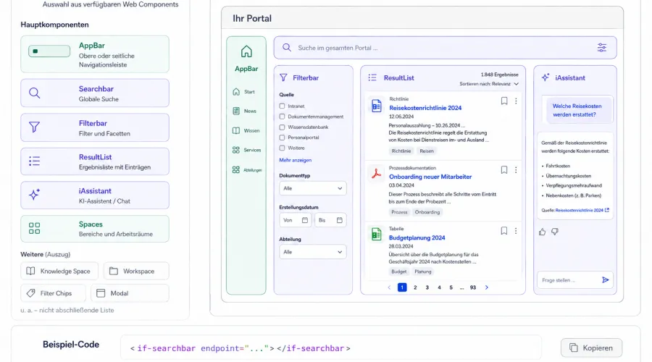The height and width of the screenshot is (362, 652).
Task: Select the Modal chip
Action: point(130,293)
